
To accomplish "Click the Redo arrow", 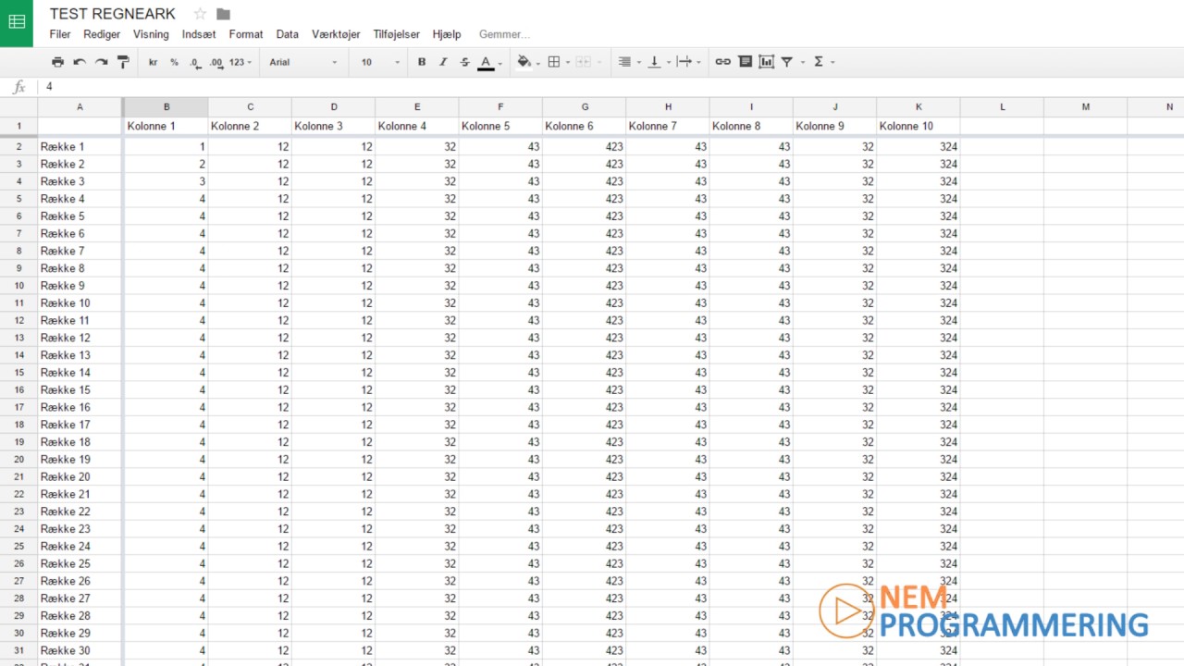I will [x=101, y=62].
